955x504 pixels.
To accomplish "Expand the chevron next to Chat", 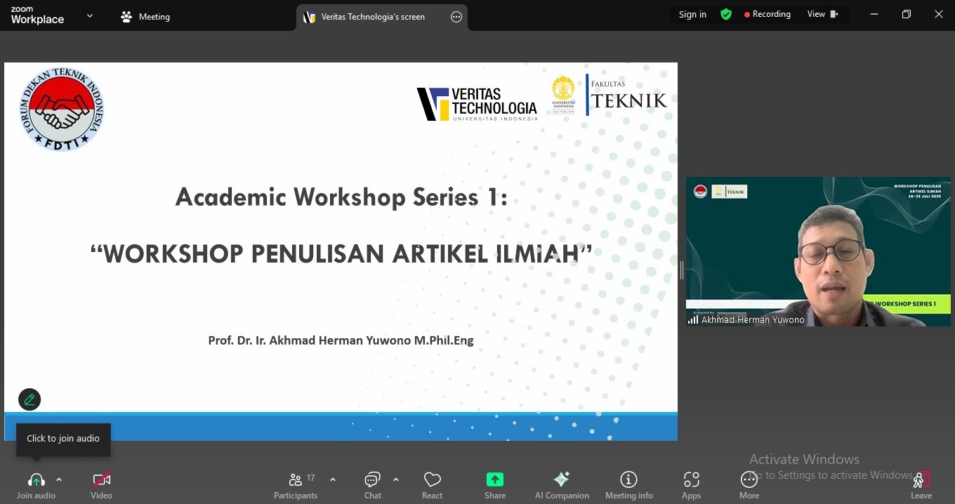I will coord(396,479).
